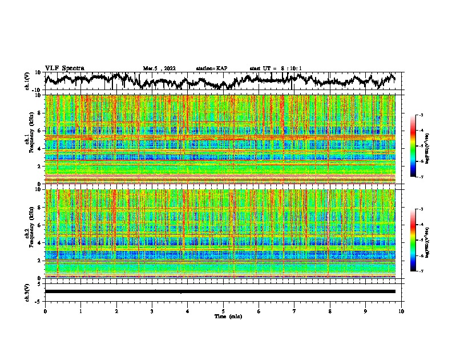Viewport: 452px width, 349px height.
Task: Click the "station=KAP" header label
Action: click(x=212, y=68)
